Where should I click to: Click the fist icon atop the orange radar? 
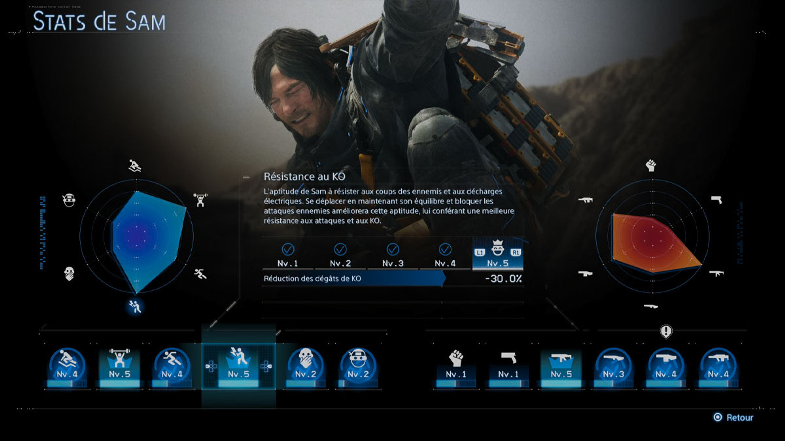click(651, 166)
